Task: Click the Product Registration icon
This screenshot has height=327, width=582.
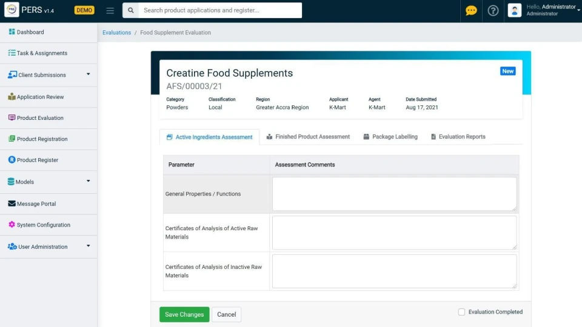Action: [12, 139]
